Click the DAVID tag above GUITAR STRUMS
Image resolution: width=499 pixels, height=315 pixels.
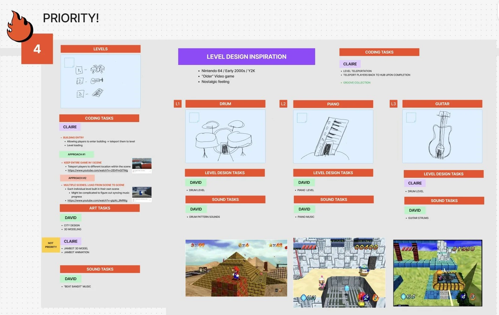tap(415, 211)
